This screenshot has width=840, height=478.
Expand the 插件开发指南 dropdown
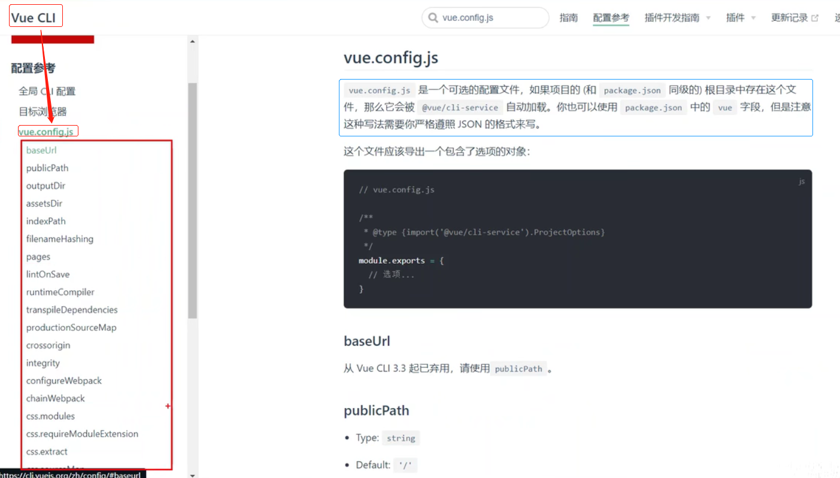click(677, 18)
